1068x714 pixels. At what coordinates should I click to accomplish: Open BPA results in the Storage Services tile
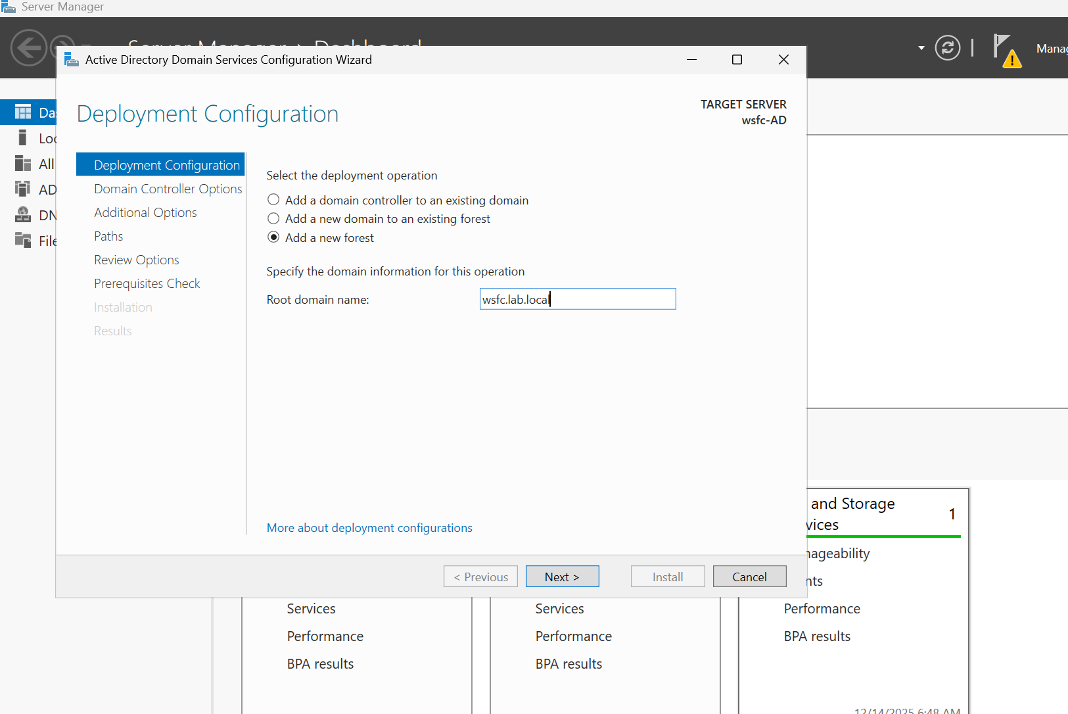(817, 636)
